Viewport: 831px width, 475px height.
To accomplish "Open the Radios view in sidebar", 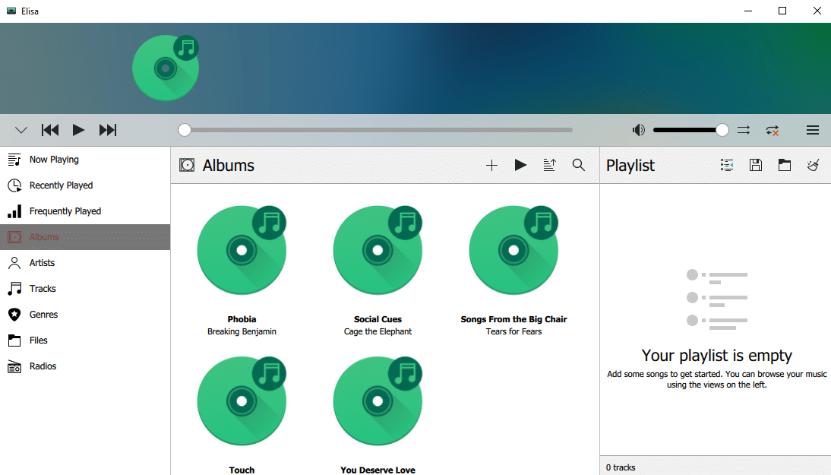I will pos(43,366).
